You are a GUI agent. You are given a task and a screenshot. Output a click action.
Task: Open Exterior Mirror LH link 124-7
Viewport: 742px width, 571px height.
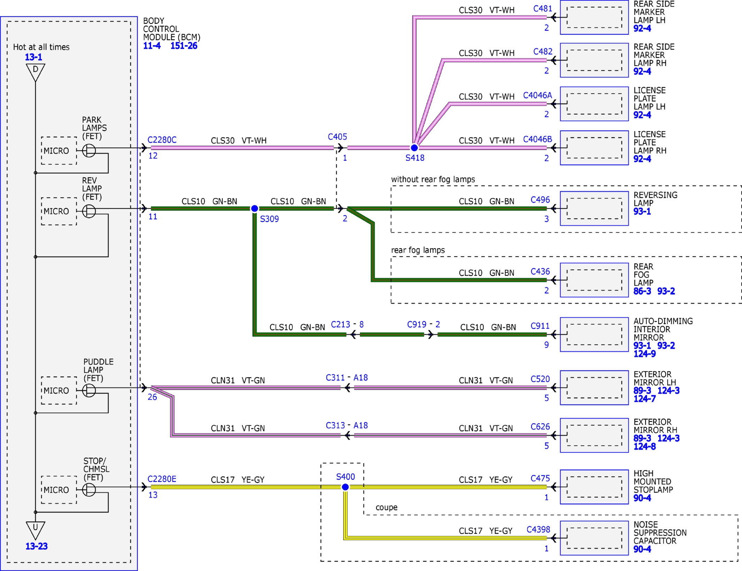tap(644, 399)
